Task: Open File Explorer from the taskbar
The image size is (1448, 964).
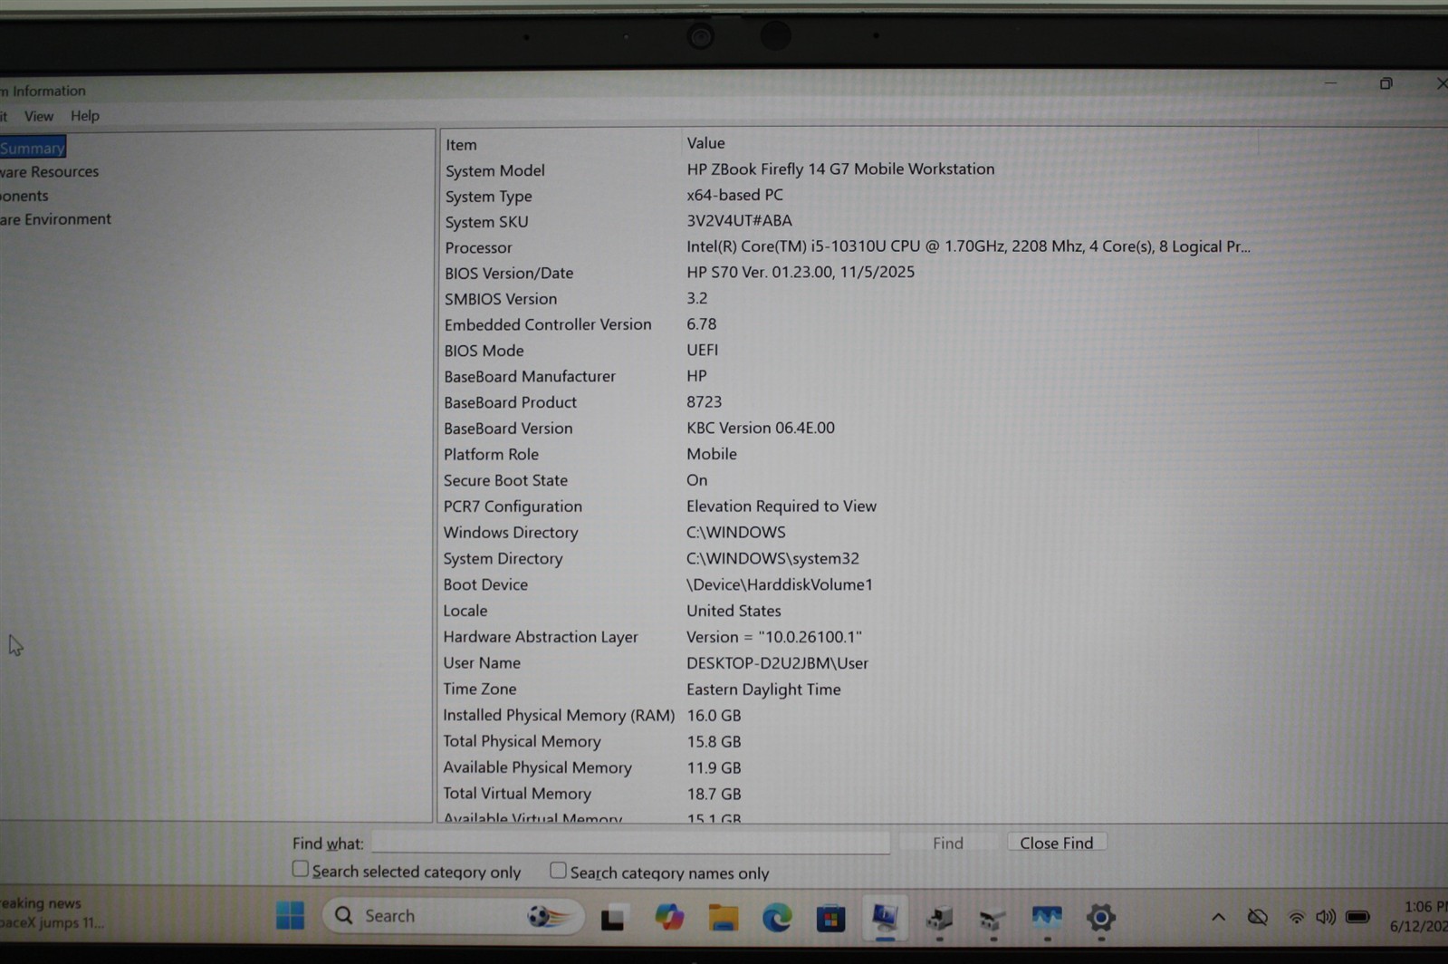Action: coord(723,918)
